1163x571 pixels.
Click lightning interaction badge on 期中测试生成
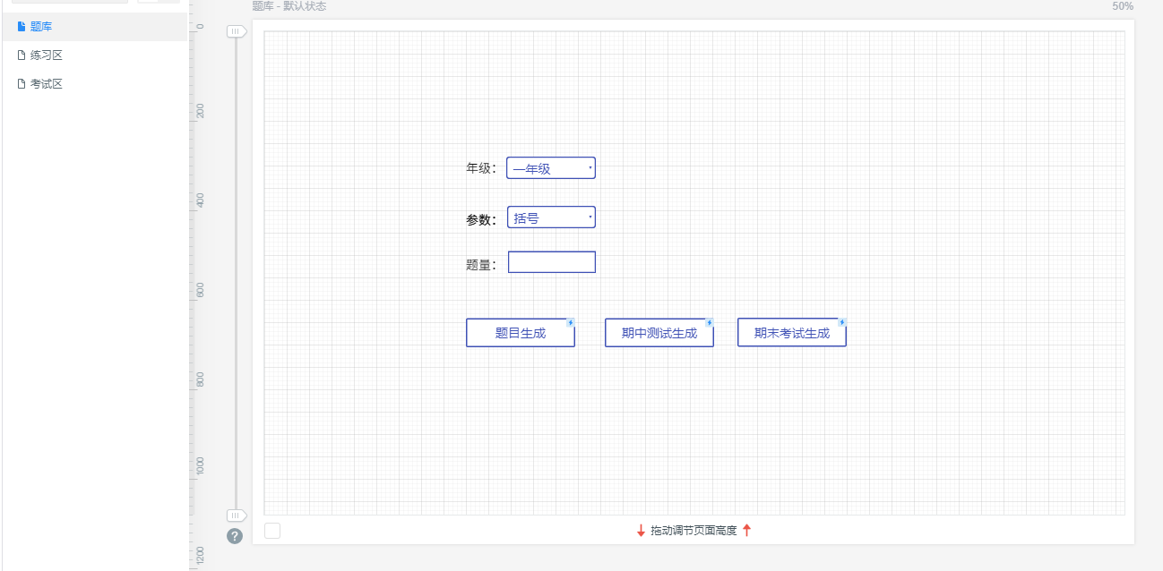710,322
